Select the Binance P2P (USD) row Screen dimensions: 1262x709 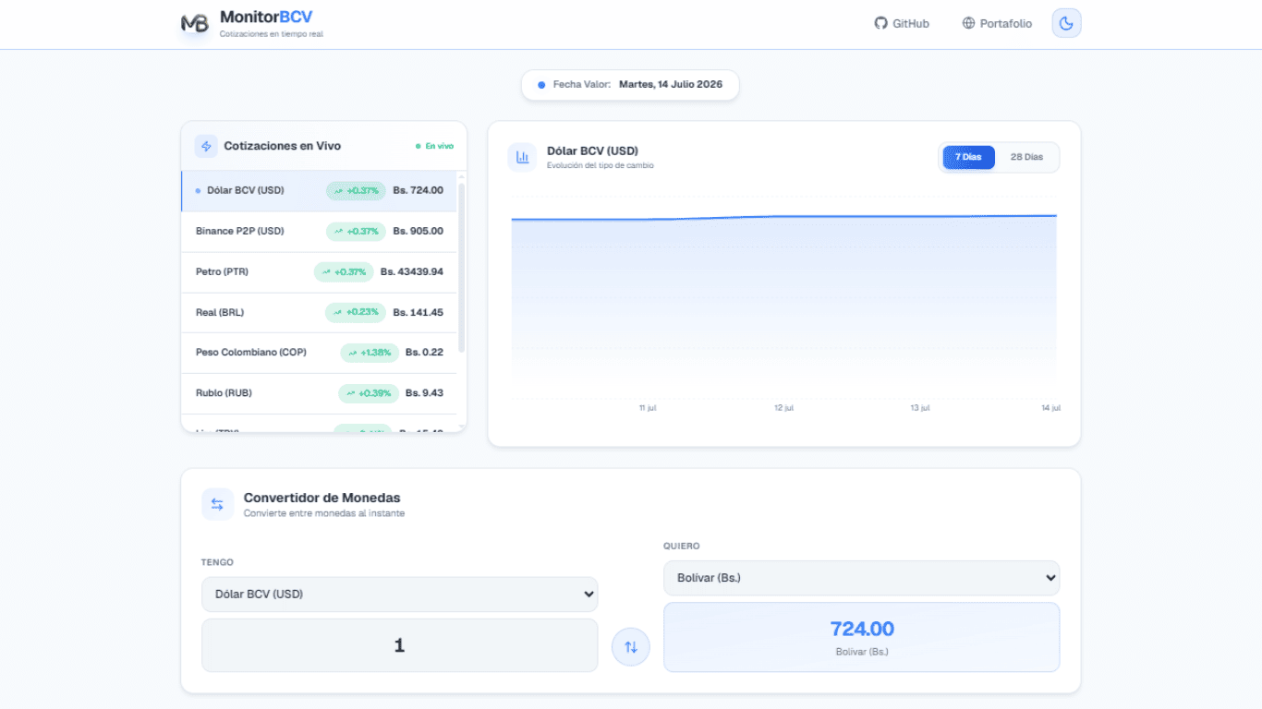pos(320,232)
